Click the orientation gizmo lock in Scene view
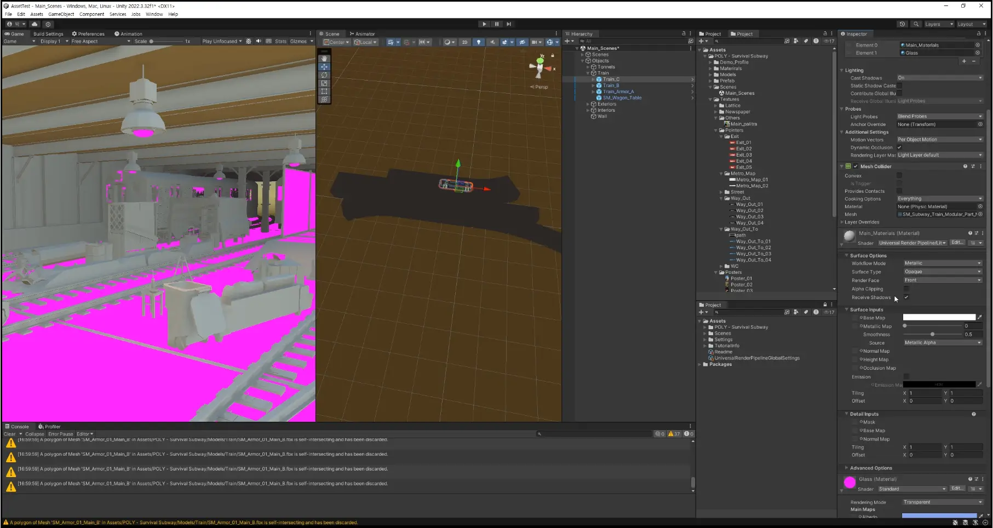Image resolution: width=993 pixels, height=528 pixels. (553, 55)
